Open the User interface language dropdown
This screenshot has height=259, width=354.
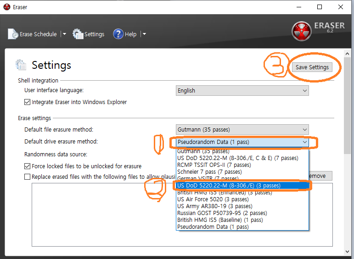tap(242, 91)
